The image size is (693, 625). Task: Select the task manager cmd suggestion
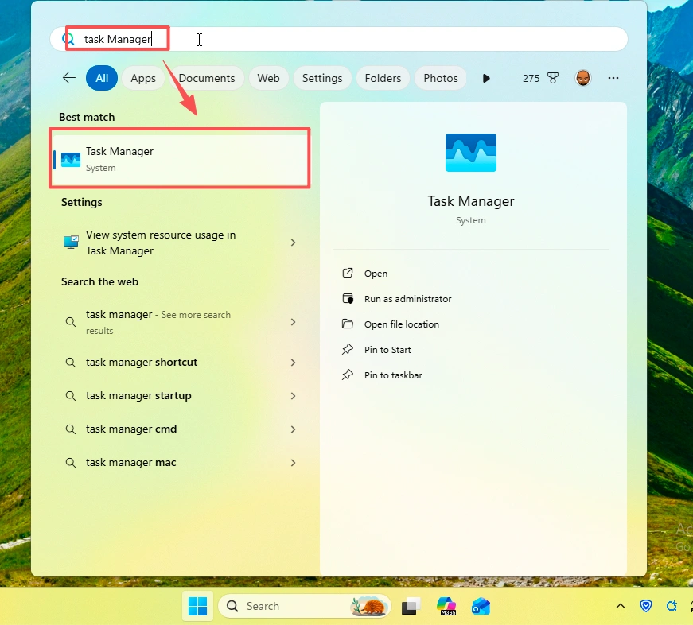pyautogui.click(x=180, y=429)
